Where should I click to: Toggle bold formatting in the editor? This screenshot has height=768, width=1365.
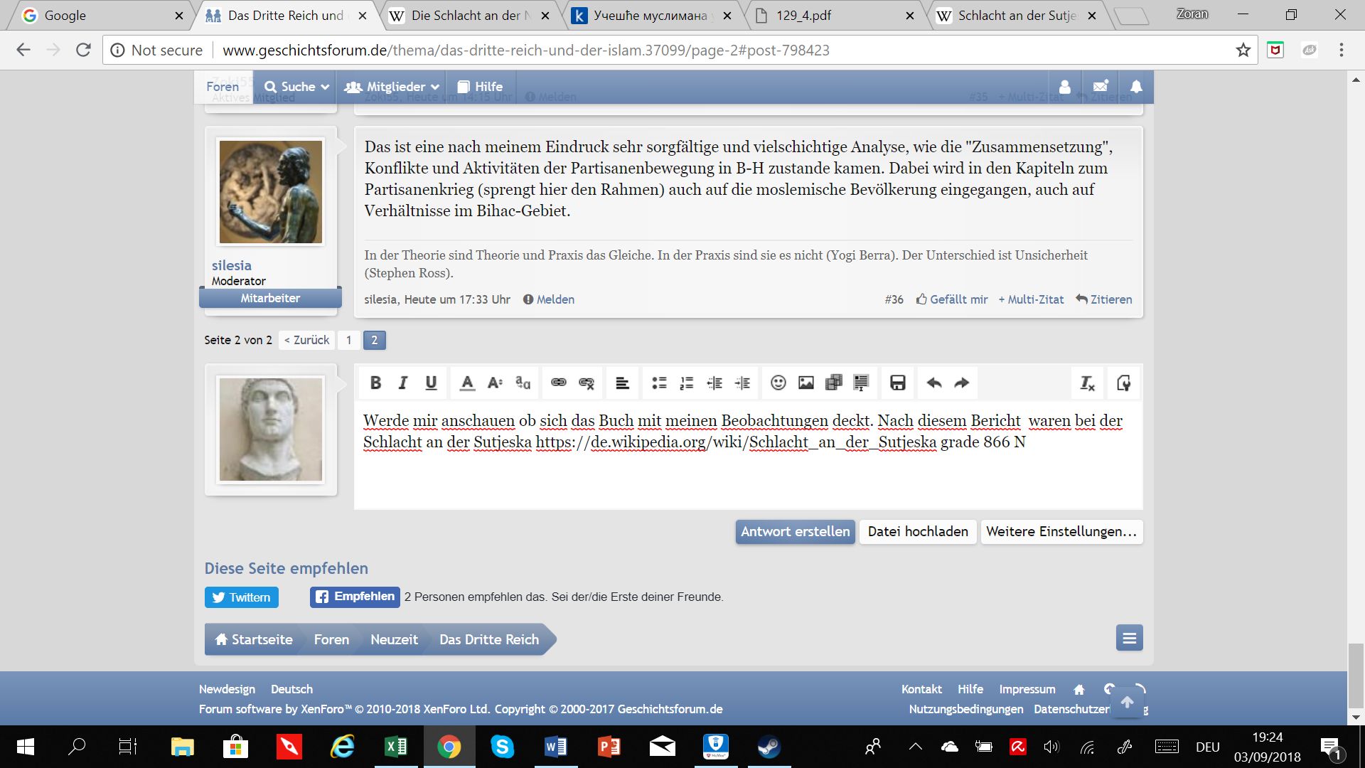375,383
